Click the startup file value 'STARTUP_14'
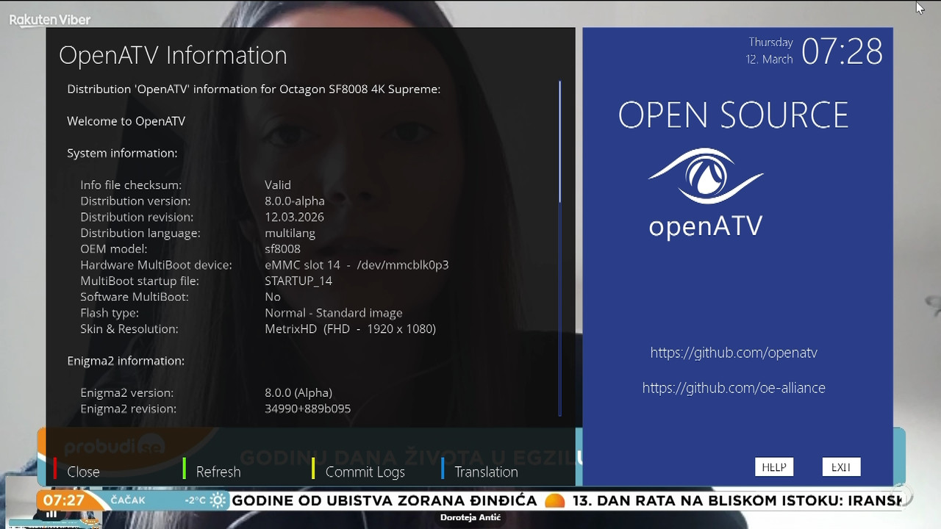Viewport: 941px width, 529px height. 298,281
